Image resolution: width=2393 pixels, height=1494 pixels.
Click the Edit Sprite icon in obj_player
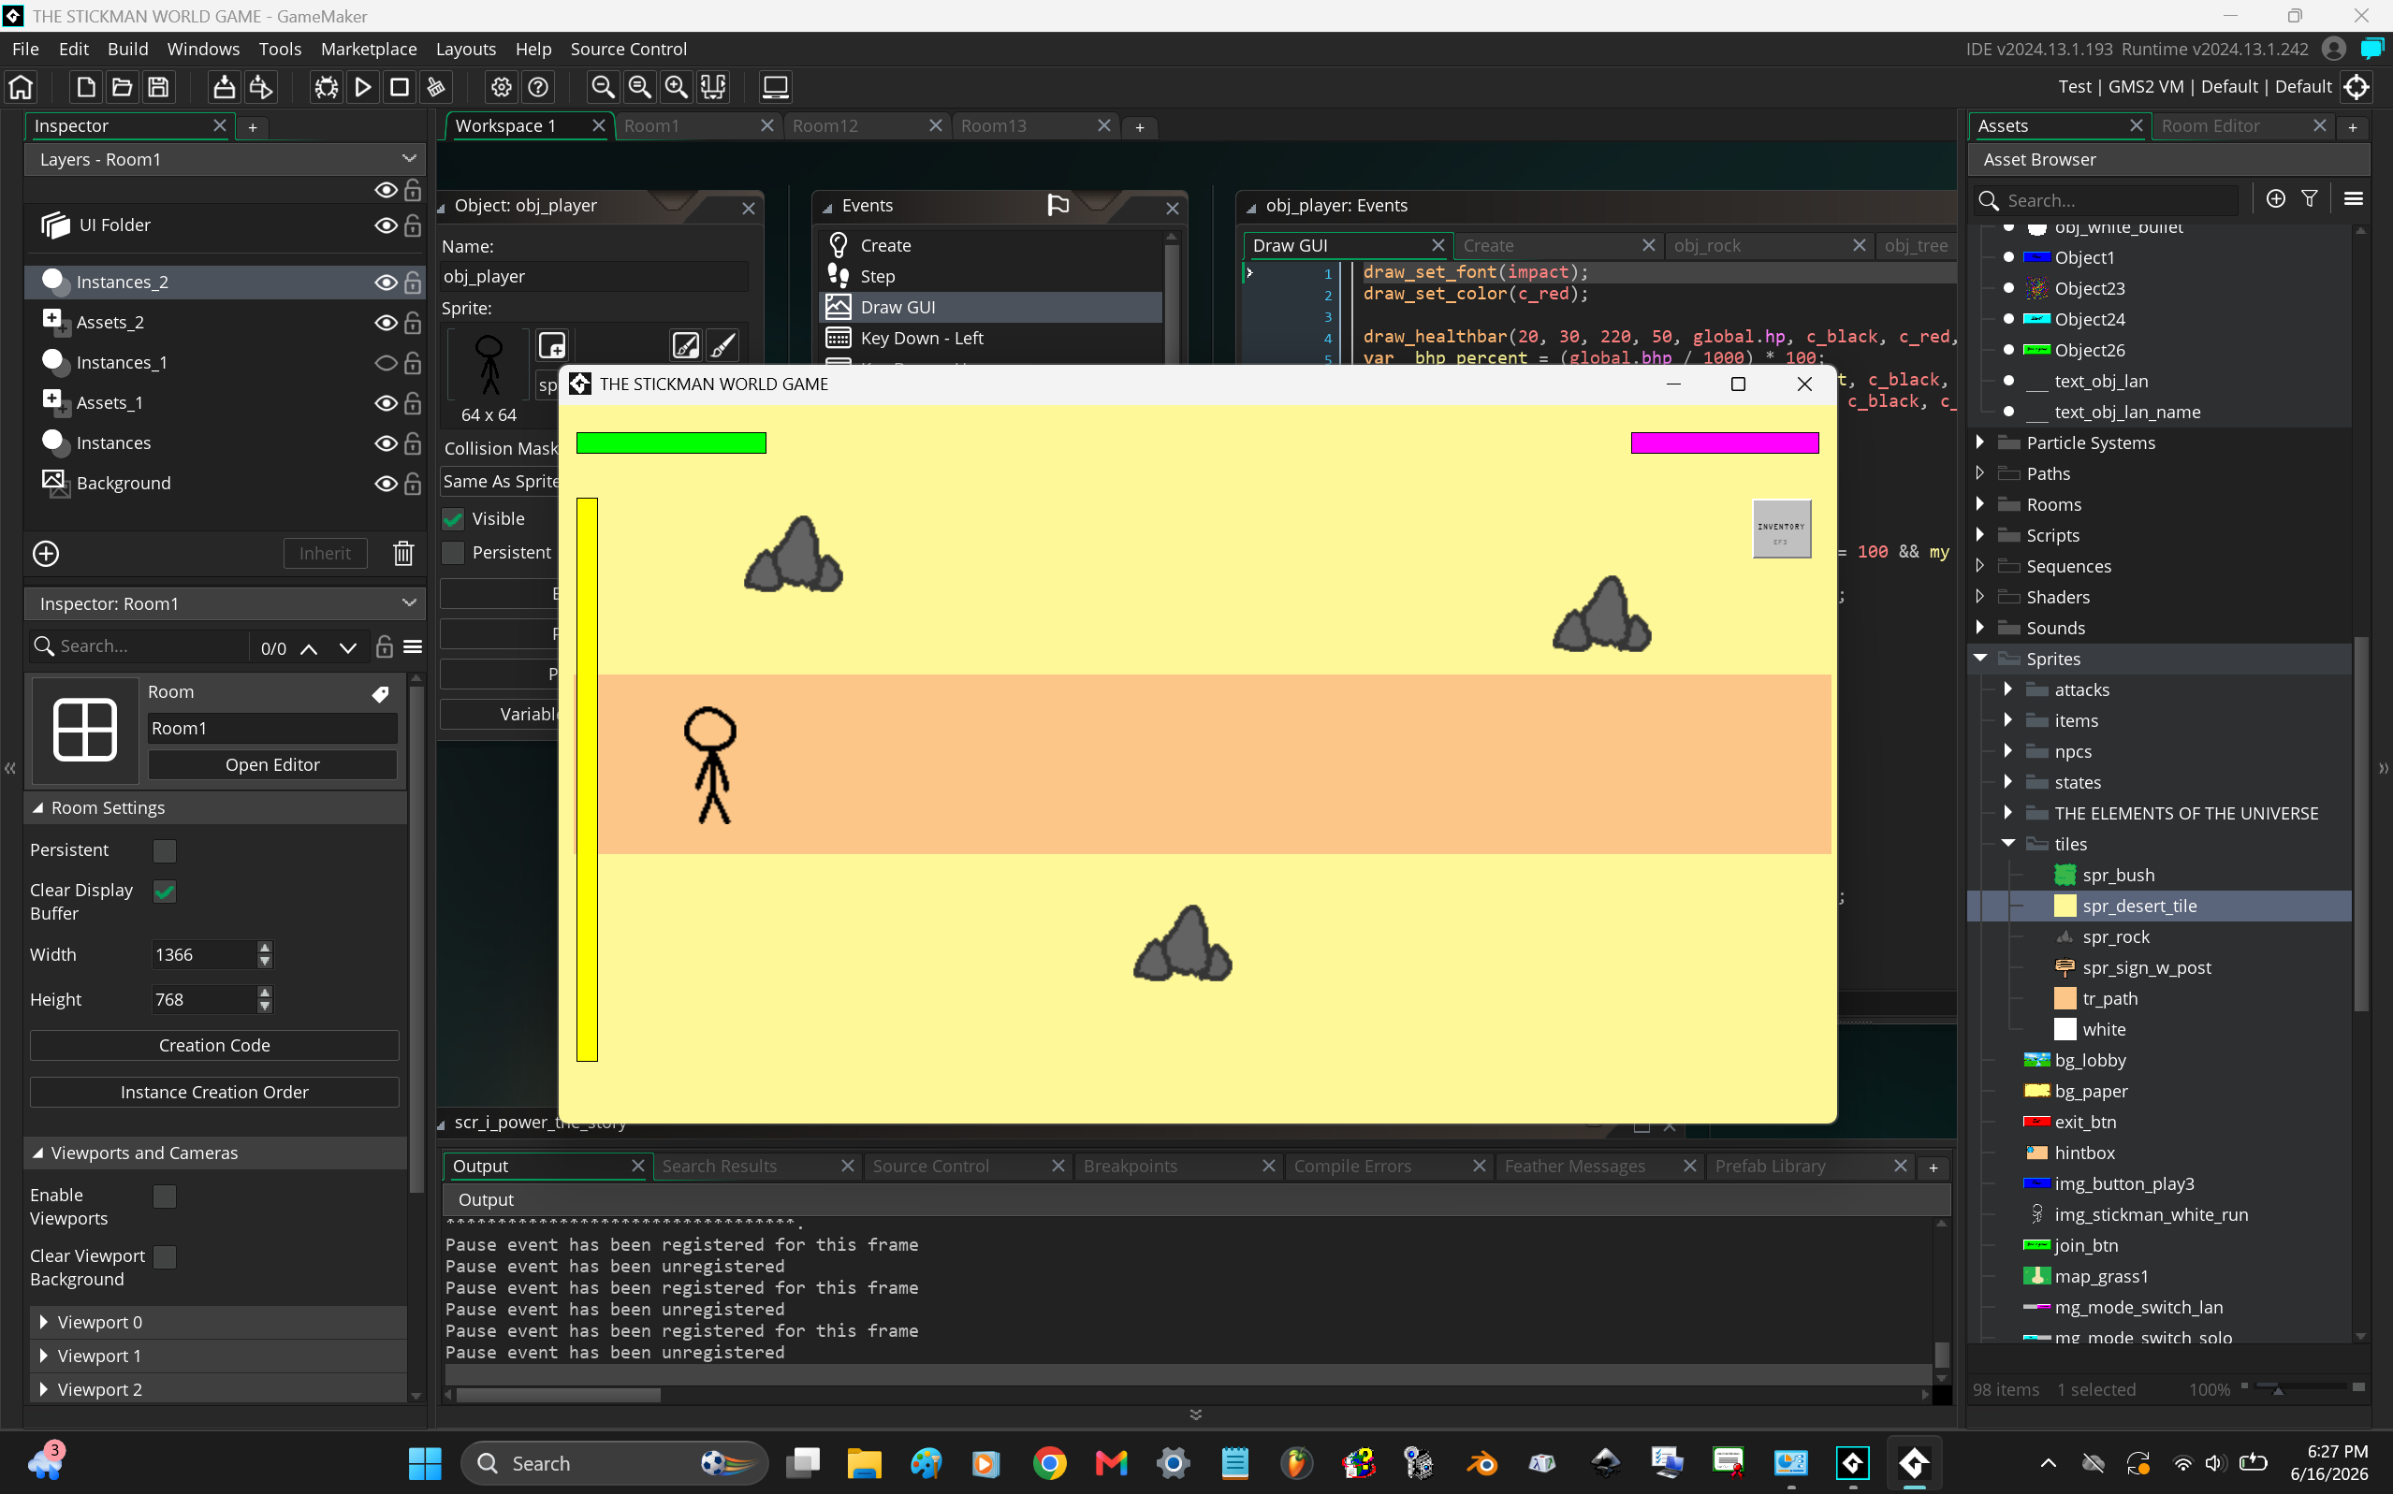pos(686,345)
